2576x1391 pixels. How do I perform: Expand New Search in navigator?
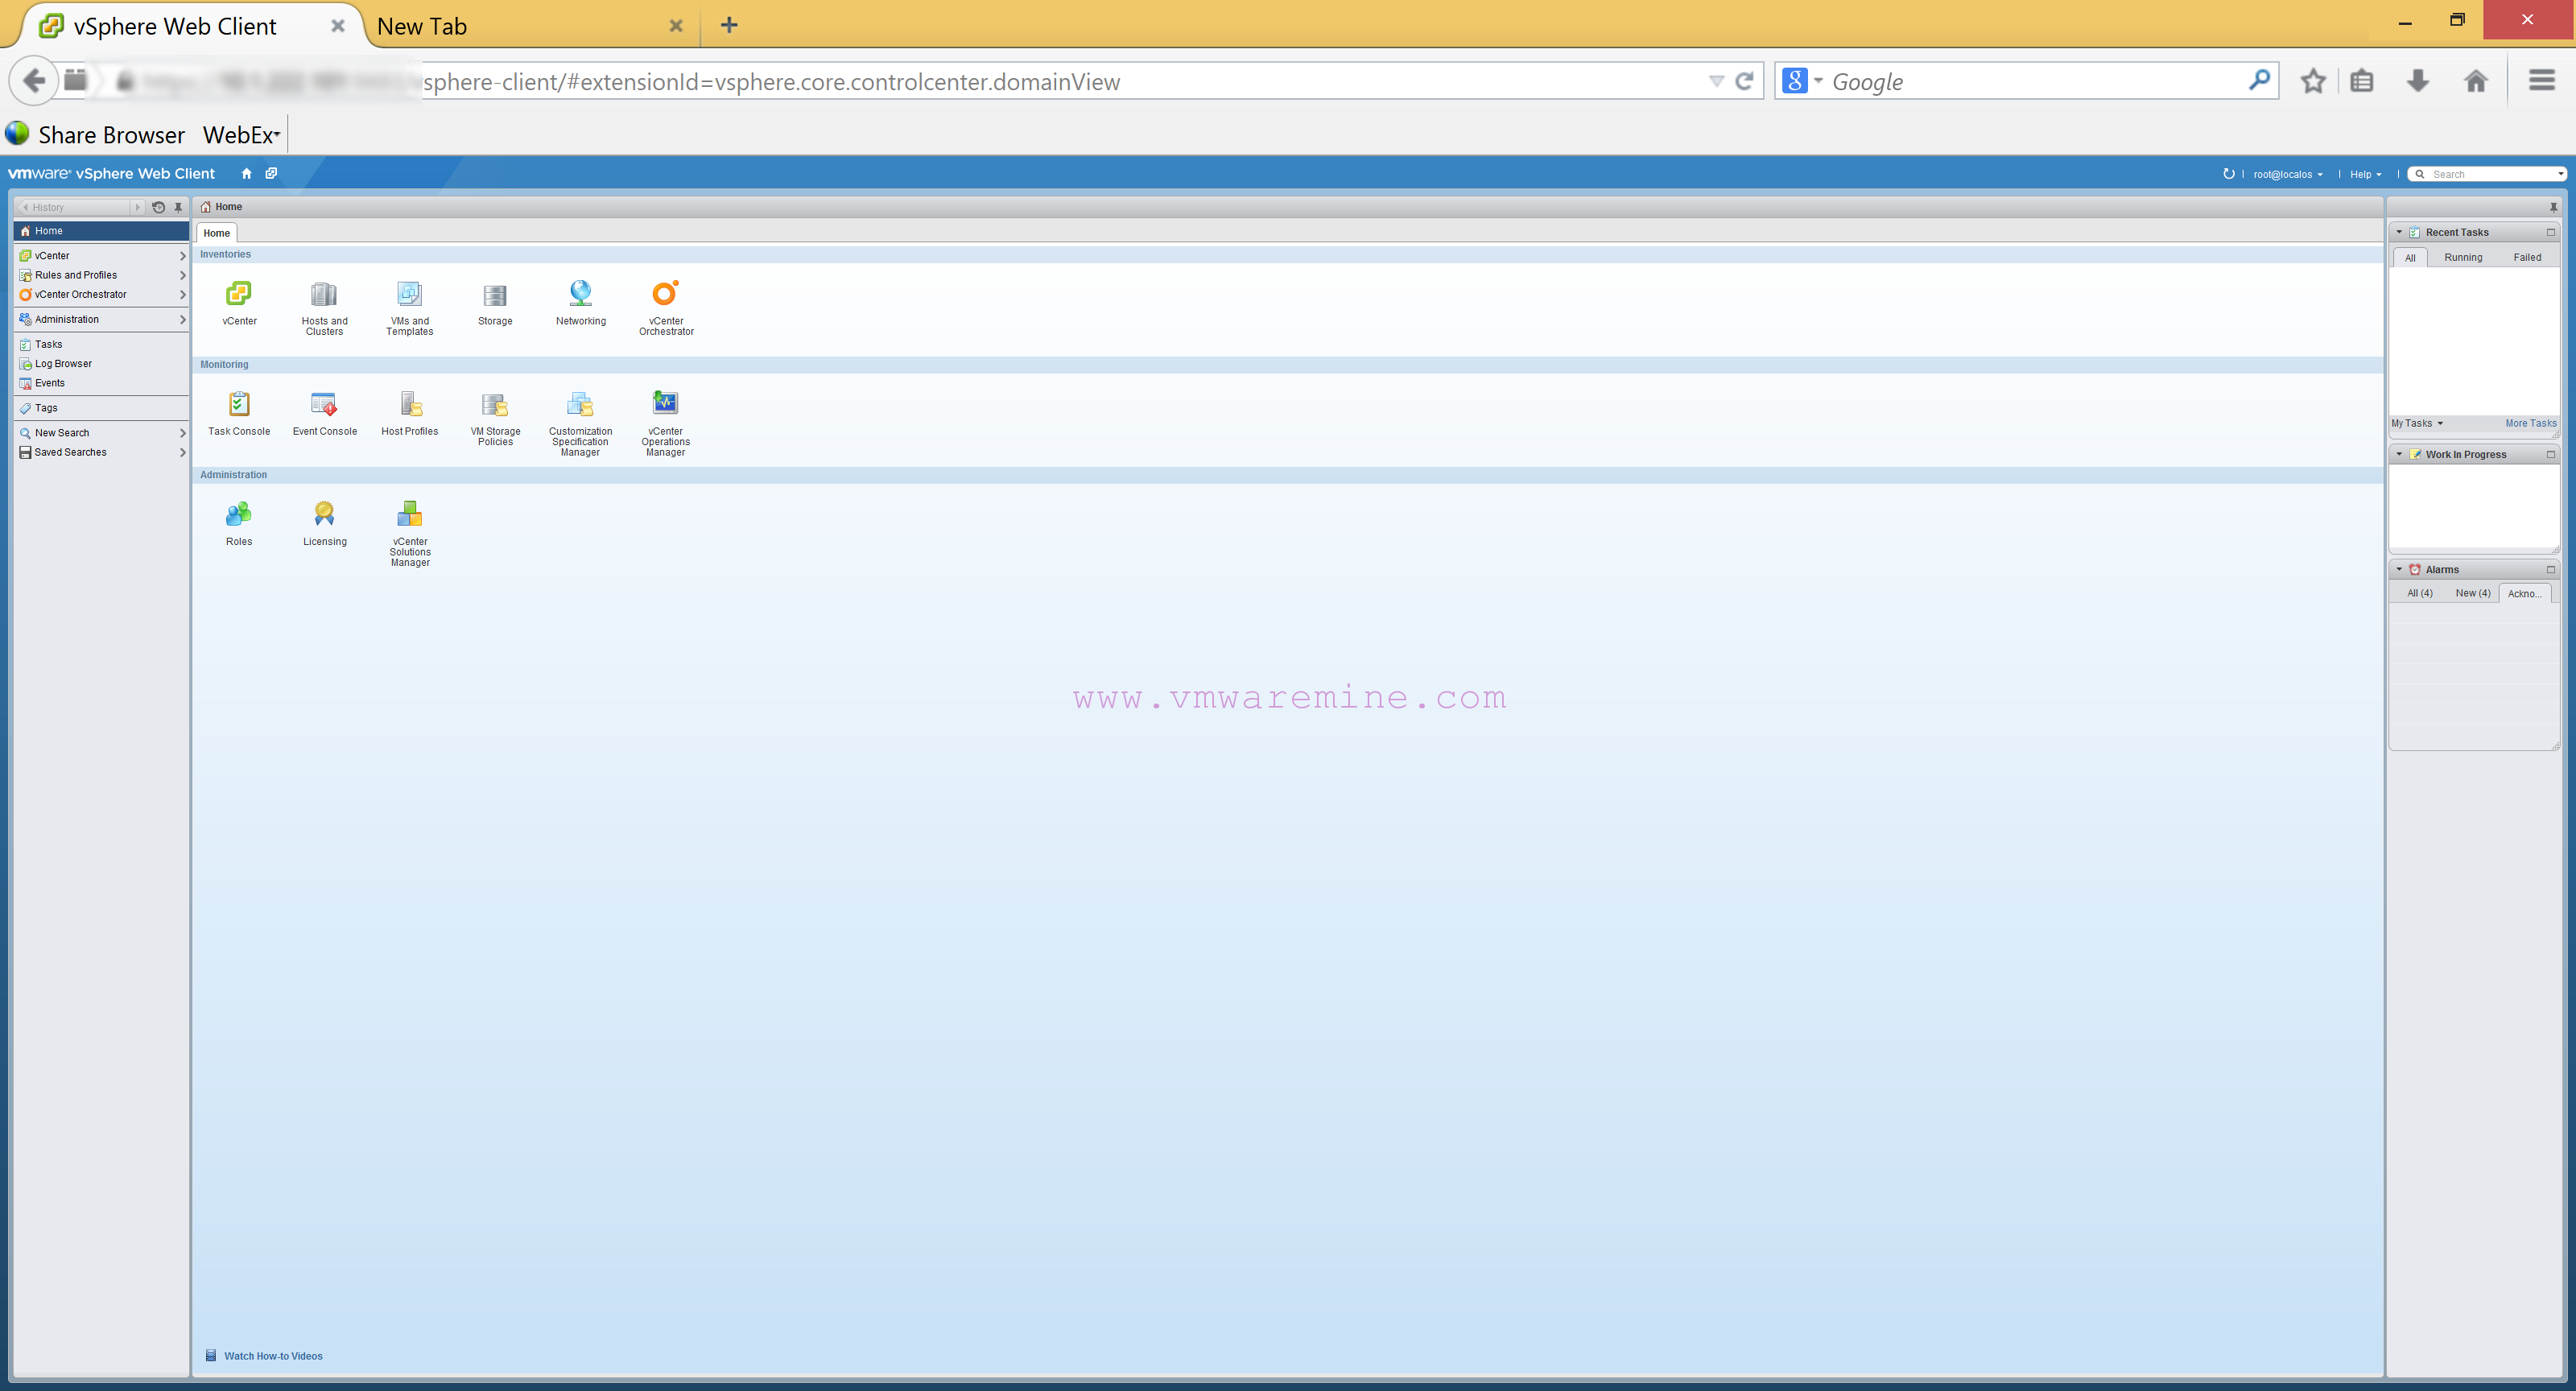pos(182,433)
